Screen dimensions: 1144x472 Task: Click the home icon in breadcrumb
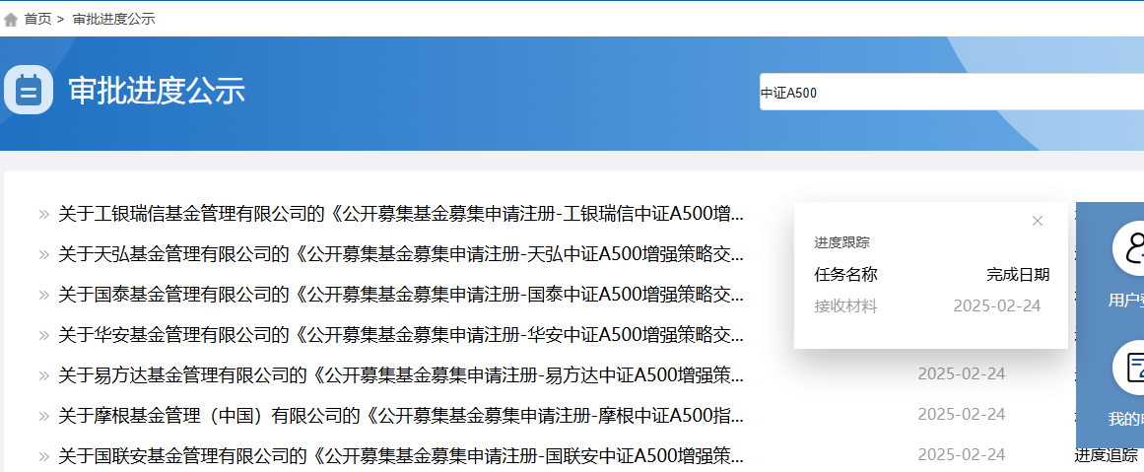[11, 20]
